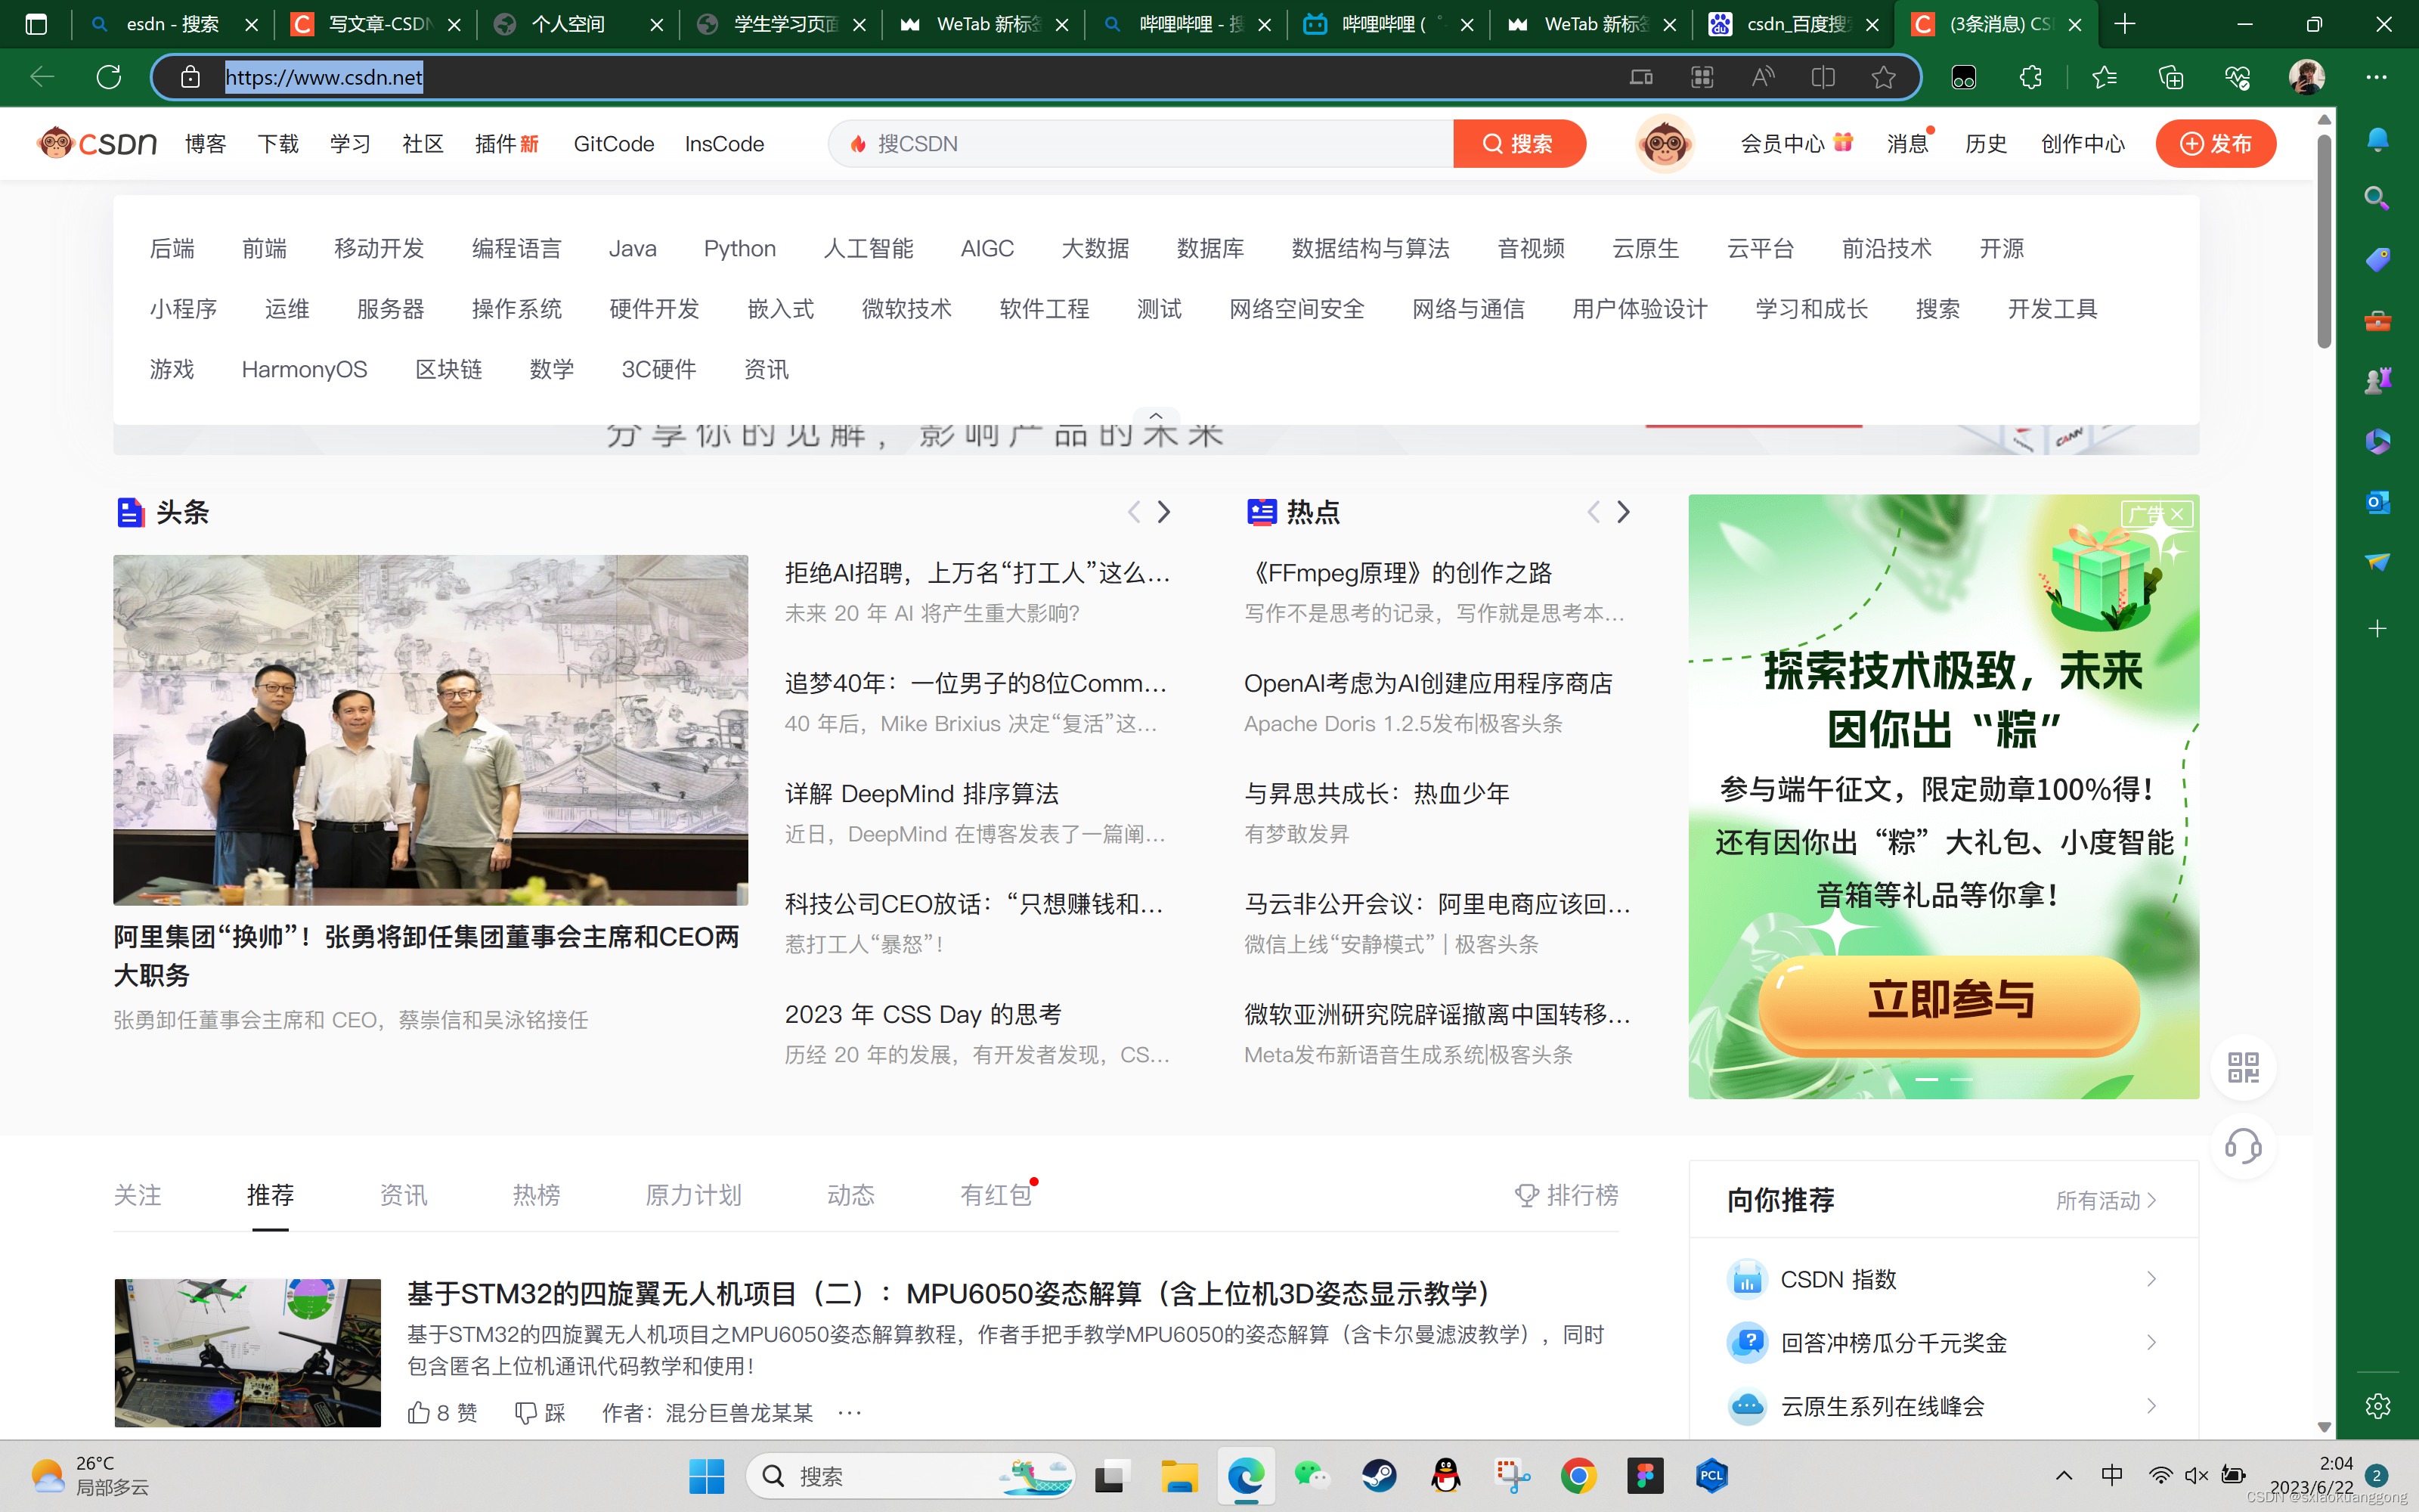Screen dimensions: 2419x1512
Task: Click the Windows Start button
Action: tap(707, 1475)
